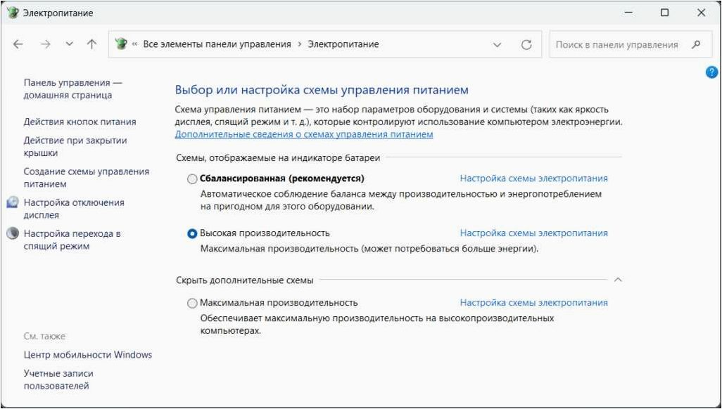Open Действия кнопок питания

80,122
